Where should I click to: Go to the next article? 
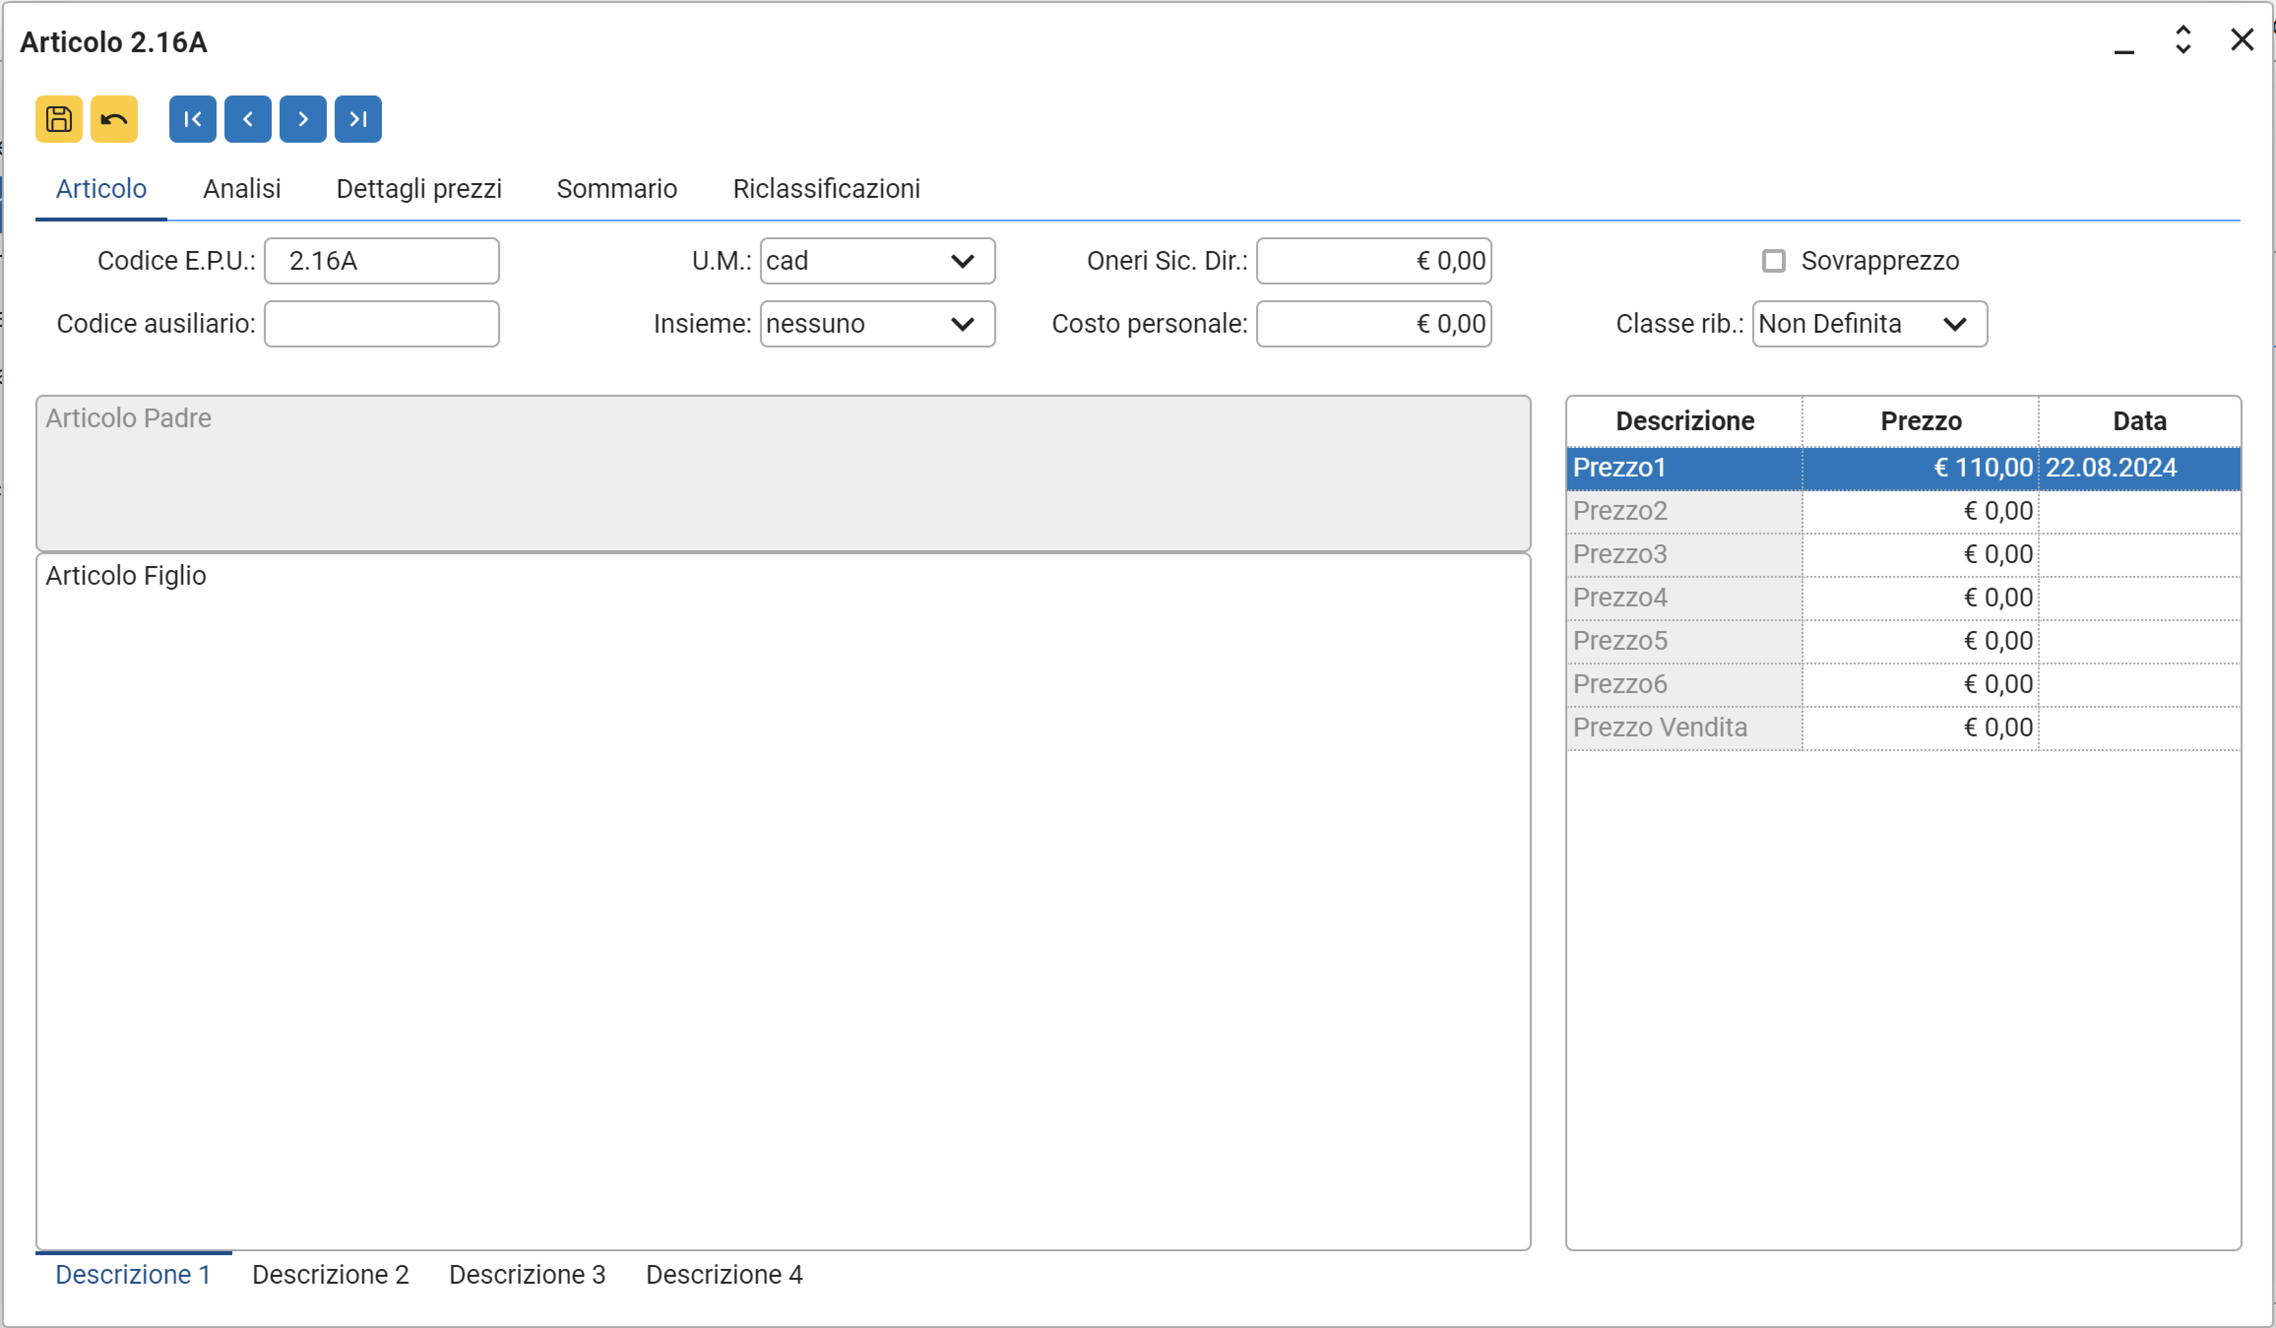point(303,119)
